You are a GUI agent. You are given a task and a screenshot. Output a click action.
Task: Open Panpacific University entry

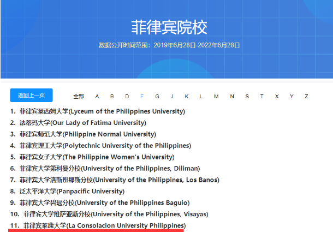72,192
